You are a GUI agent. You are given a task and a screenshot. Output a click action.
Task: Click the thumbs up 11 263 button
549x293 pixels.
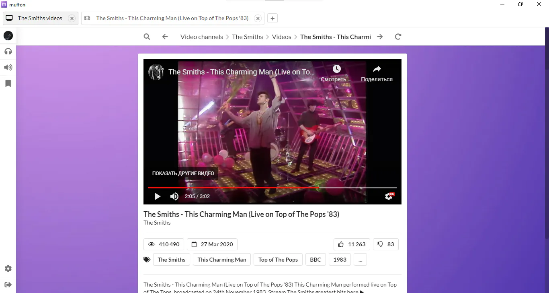[x=352, y=244]
